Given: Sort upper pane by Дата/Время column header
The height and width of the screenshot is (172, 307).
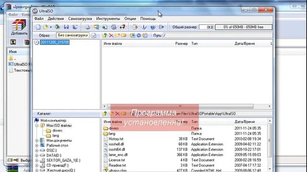Looking at the screenshot, I should [x=245, y=43].
